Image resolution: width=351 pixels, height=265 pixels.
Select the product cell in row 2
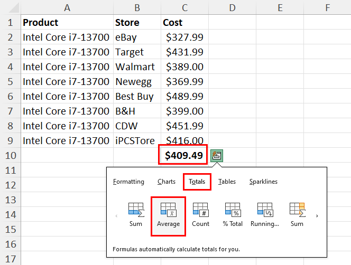[67, 37]
